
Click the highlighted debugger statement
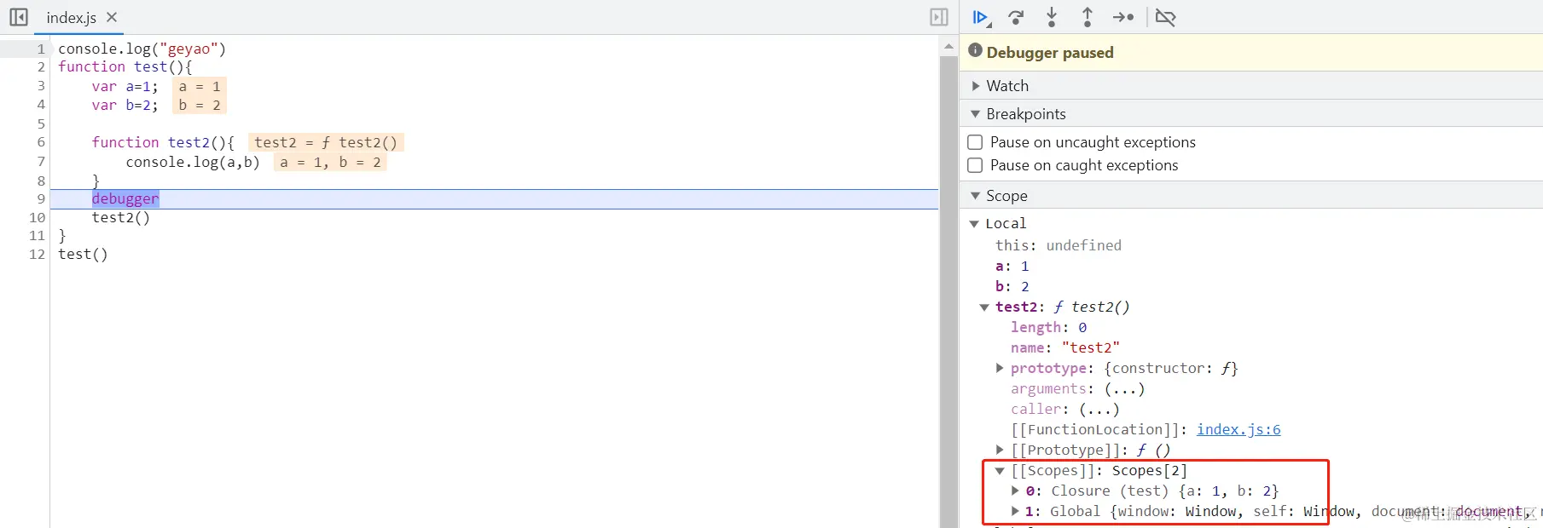125,198
